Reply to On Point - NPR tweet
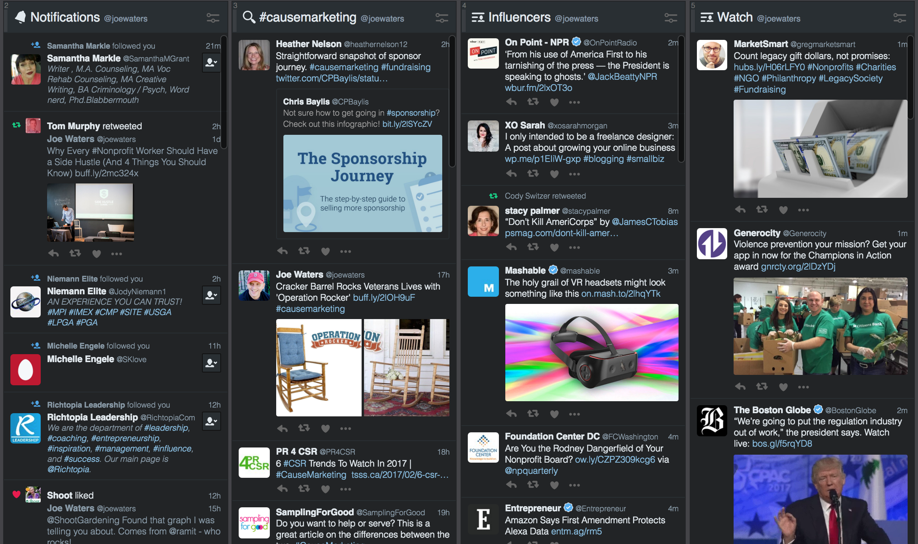The height and width of the screenshot is (544, 918). pyautogui.click(x=511, y=102)
